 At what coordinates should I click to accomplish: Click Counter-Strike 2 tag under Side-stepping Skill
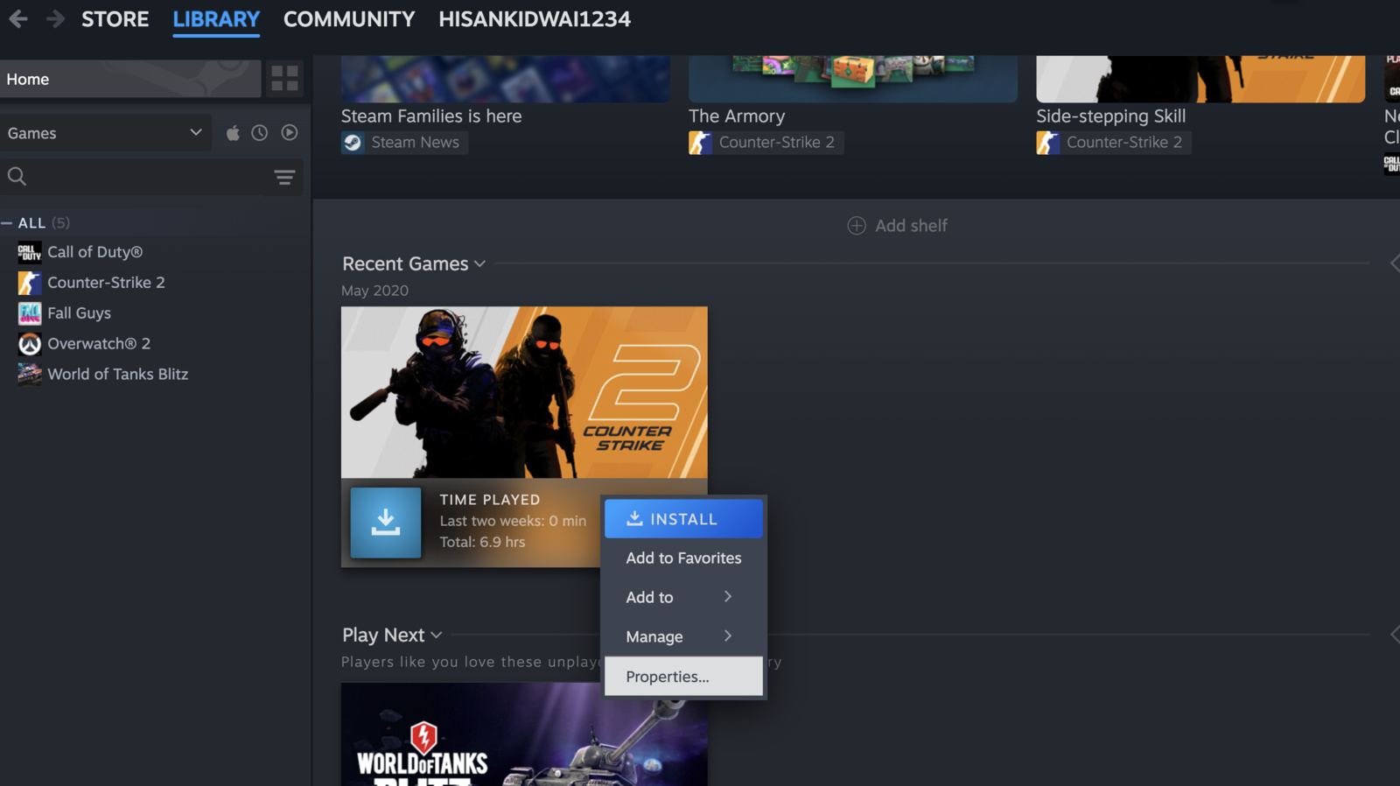tap(1113, 143)
